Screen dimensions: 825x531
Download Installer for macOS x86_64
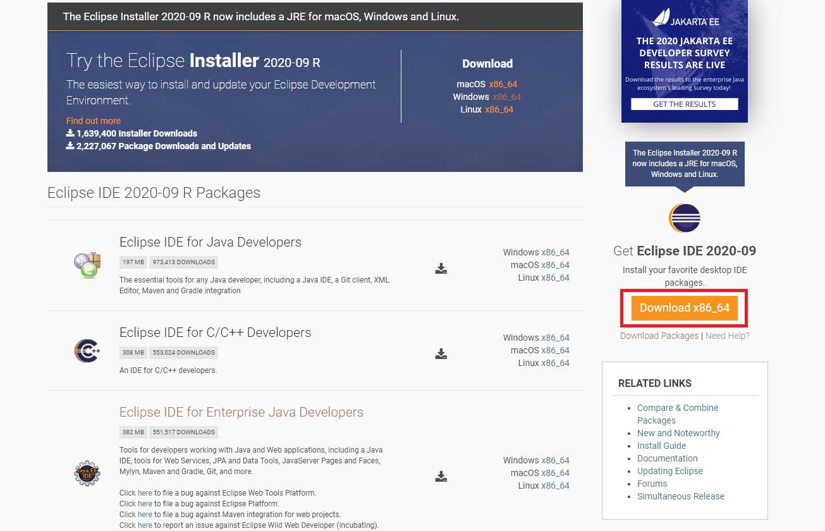503,84
